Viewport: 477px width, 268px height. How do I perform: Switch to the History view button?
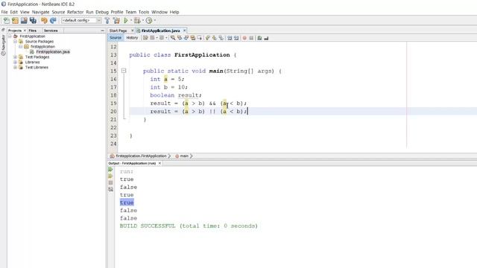[132, 38]
